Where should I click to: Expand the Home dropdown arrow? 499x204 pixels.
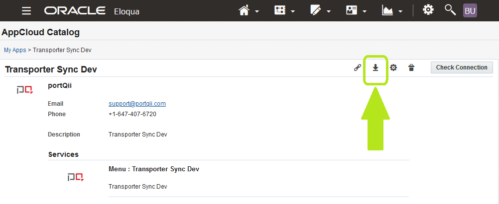[x=257, y=12]
